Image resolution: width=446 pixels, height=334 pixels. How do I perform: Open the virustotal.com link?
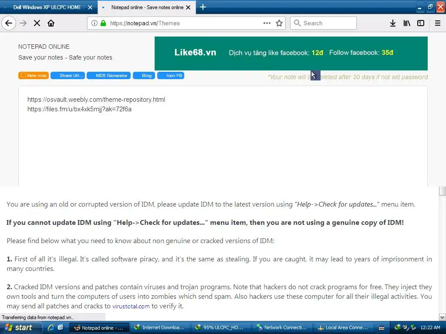(131, 306)
